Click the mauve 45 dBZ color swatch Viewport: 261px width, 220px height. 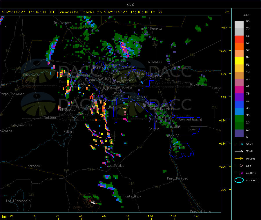pyautogui.click(x=239, y=82)
